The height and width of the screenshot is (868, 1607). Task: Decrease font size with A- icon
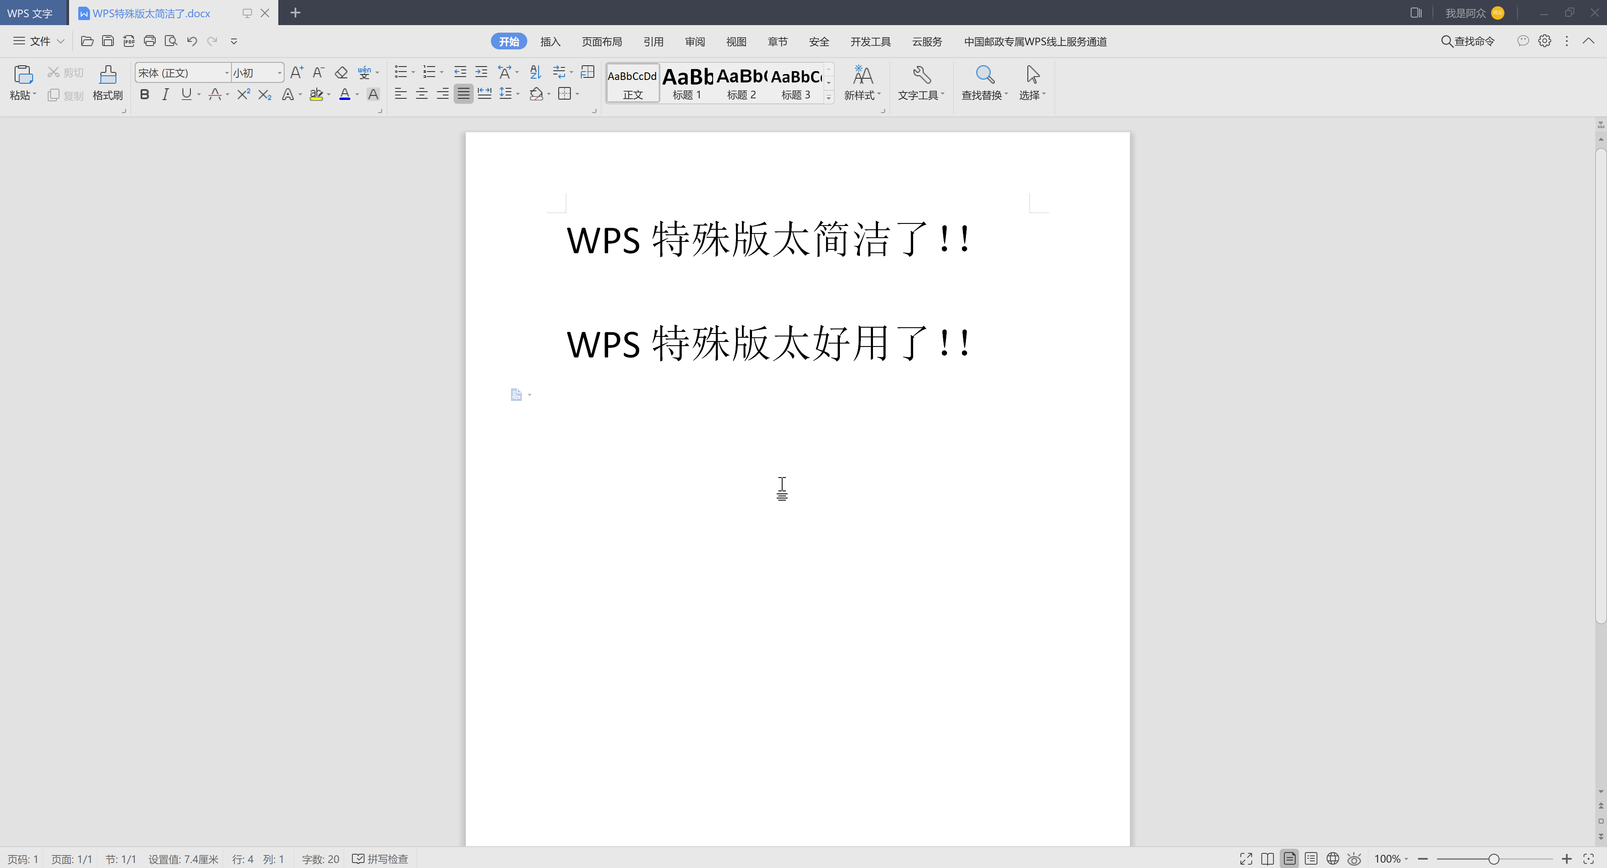318,72
